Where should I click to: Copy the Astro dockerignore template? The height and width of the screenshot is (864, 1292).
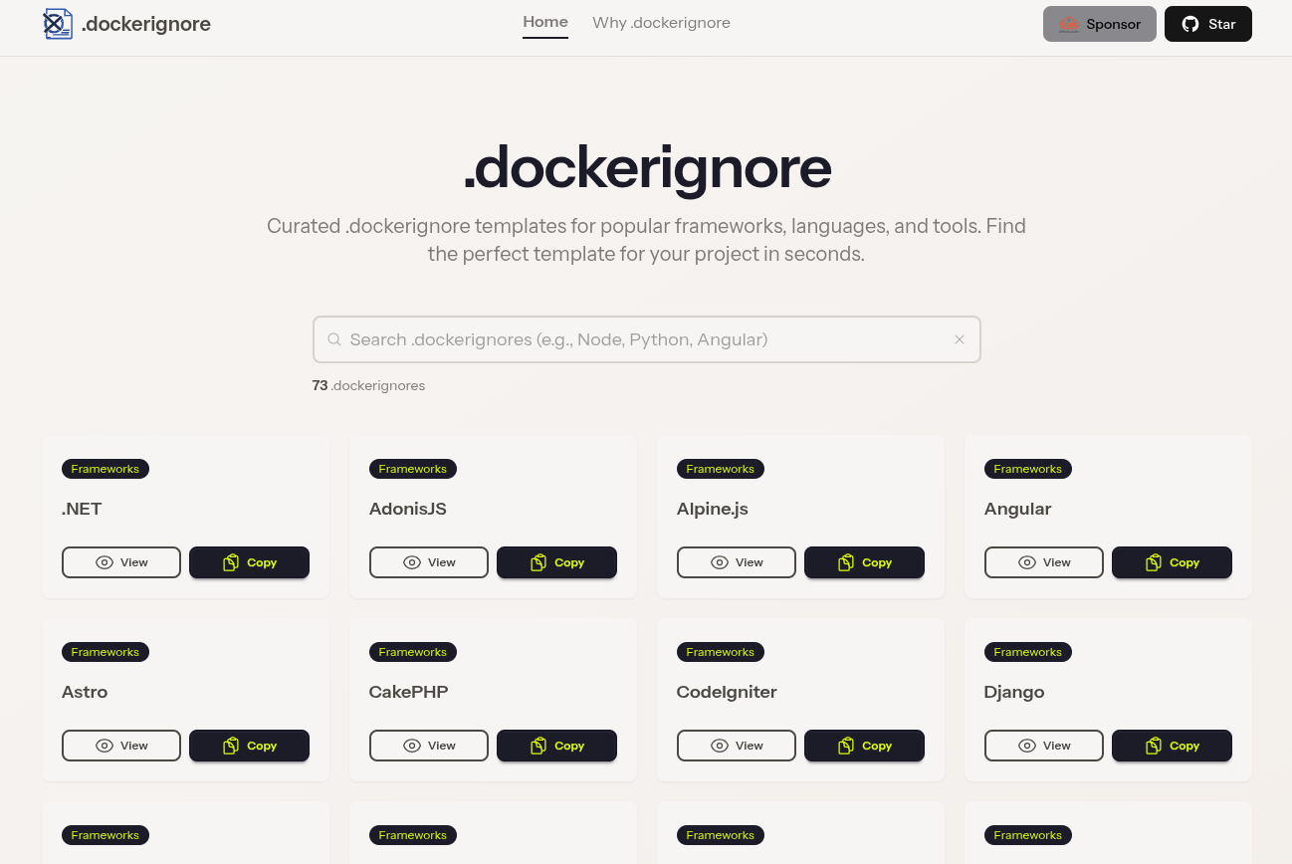(249, 746)
